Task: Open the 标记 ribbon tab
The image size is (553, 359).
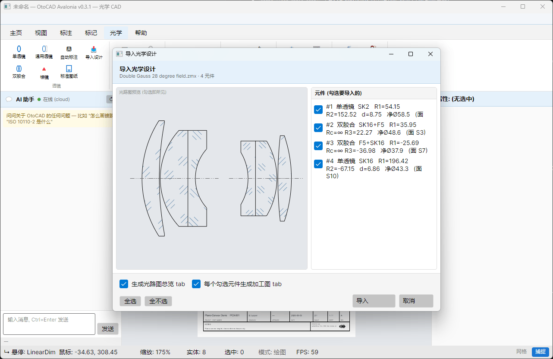Action: tap(91, 33)
